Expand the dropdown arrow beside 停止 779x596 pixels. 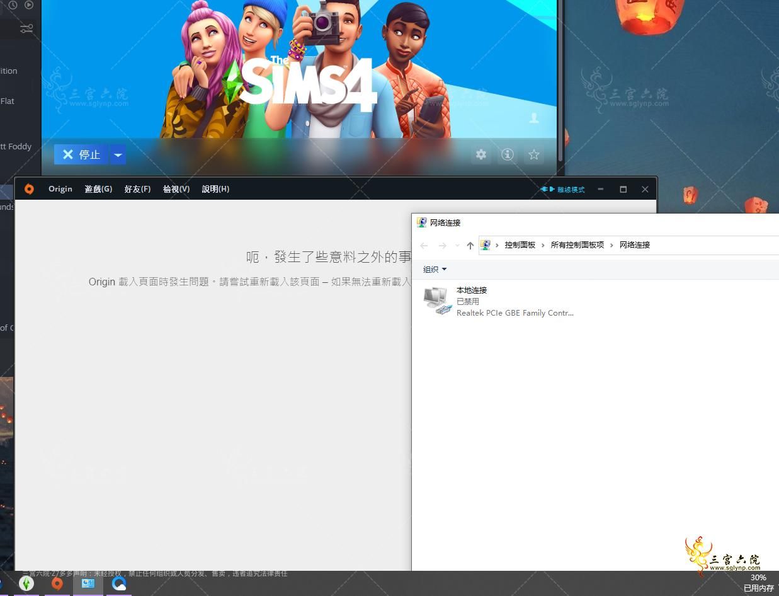(x=118, y=154)
